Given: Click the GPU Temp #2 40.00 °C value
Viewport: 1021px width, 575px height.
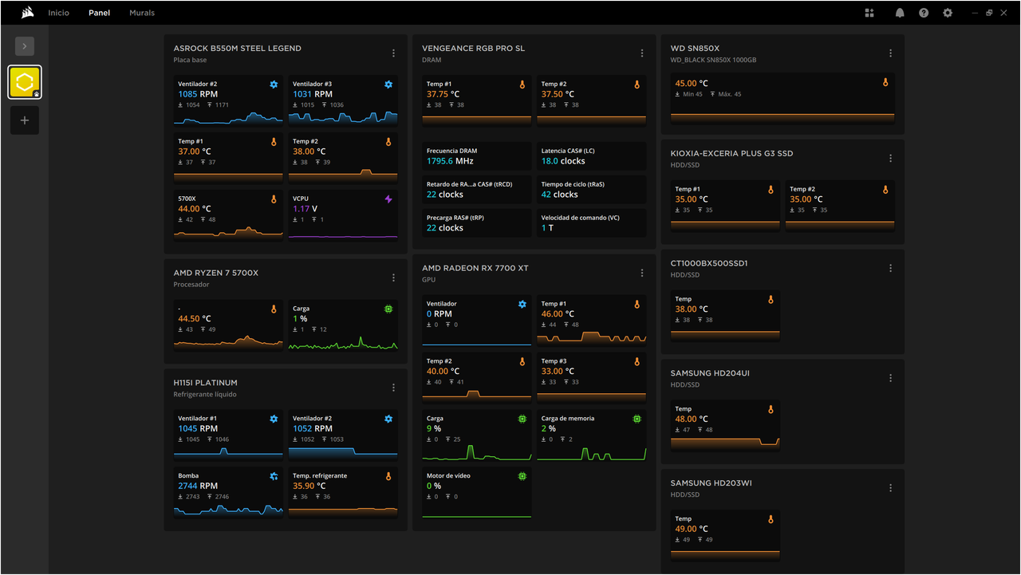Looking at the screenshot, I should 443,371.
